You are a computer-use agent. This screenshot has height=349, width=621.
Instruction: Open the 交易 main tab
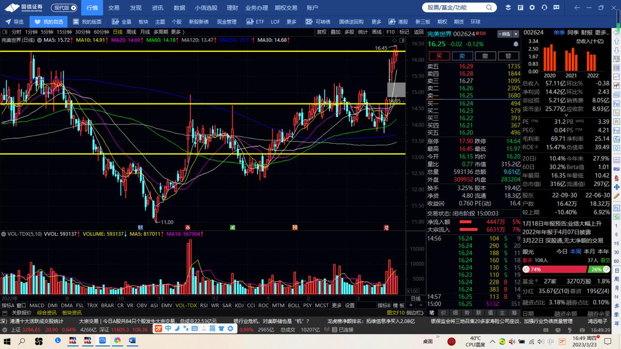click(x=114, y=8)
